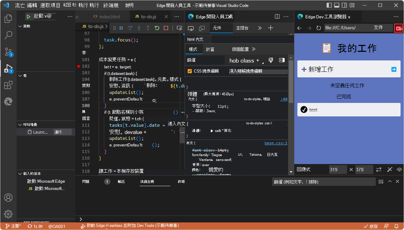Click the clear debug console icon
This screenshot has height=230, width=404.
click(x=381, y=182)
